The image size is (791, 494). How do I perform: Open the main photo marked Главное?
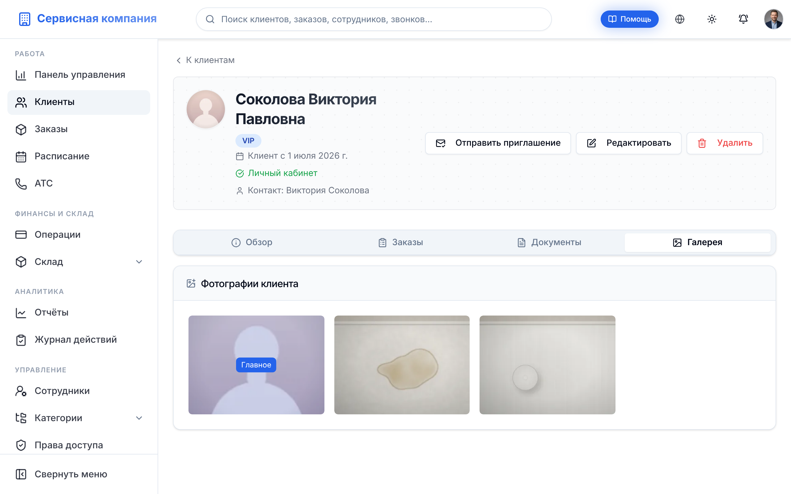pos(256,365)
